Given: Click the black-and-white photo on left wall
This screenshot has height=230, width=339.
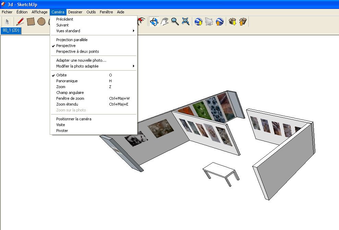Looking at the screenshot, I should coord(136,138).
